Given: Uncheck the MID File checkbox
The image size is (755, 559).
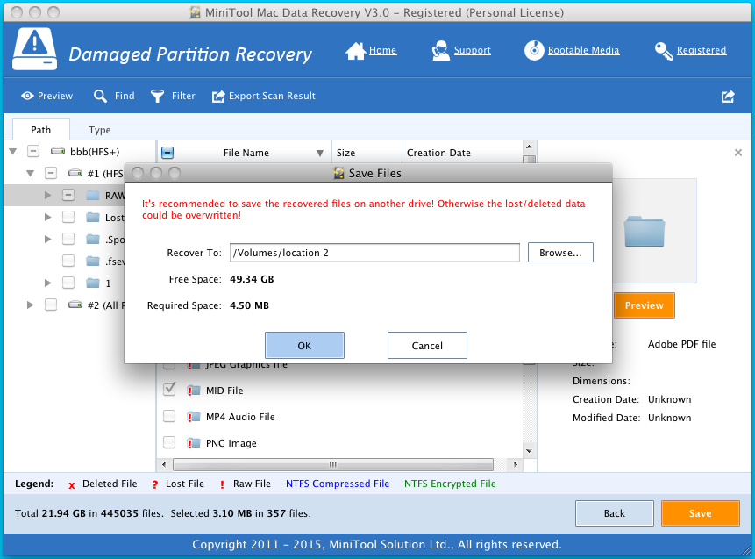Looking at the screenshot, I should click(x=169, y=390).
